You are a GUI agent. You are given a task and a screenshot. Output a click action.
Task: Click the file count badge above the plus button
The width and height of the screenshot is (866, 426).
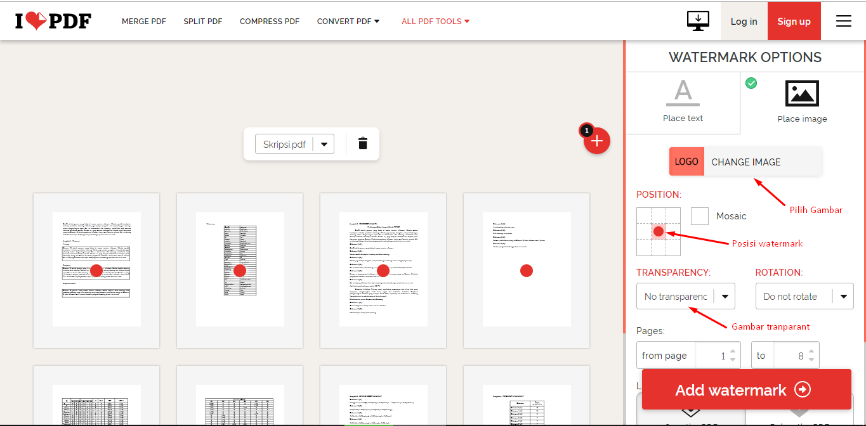586,130
